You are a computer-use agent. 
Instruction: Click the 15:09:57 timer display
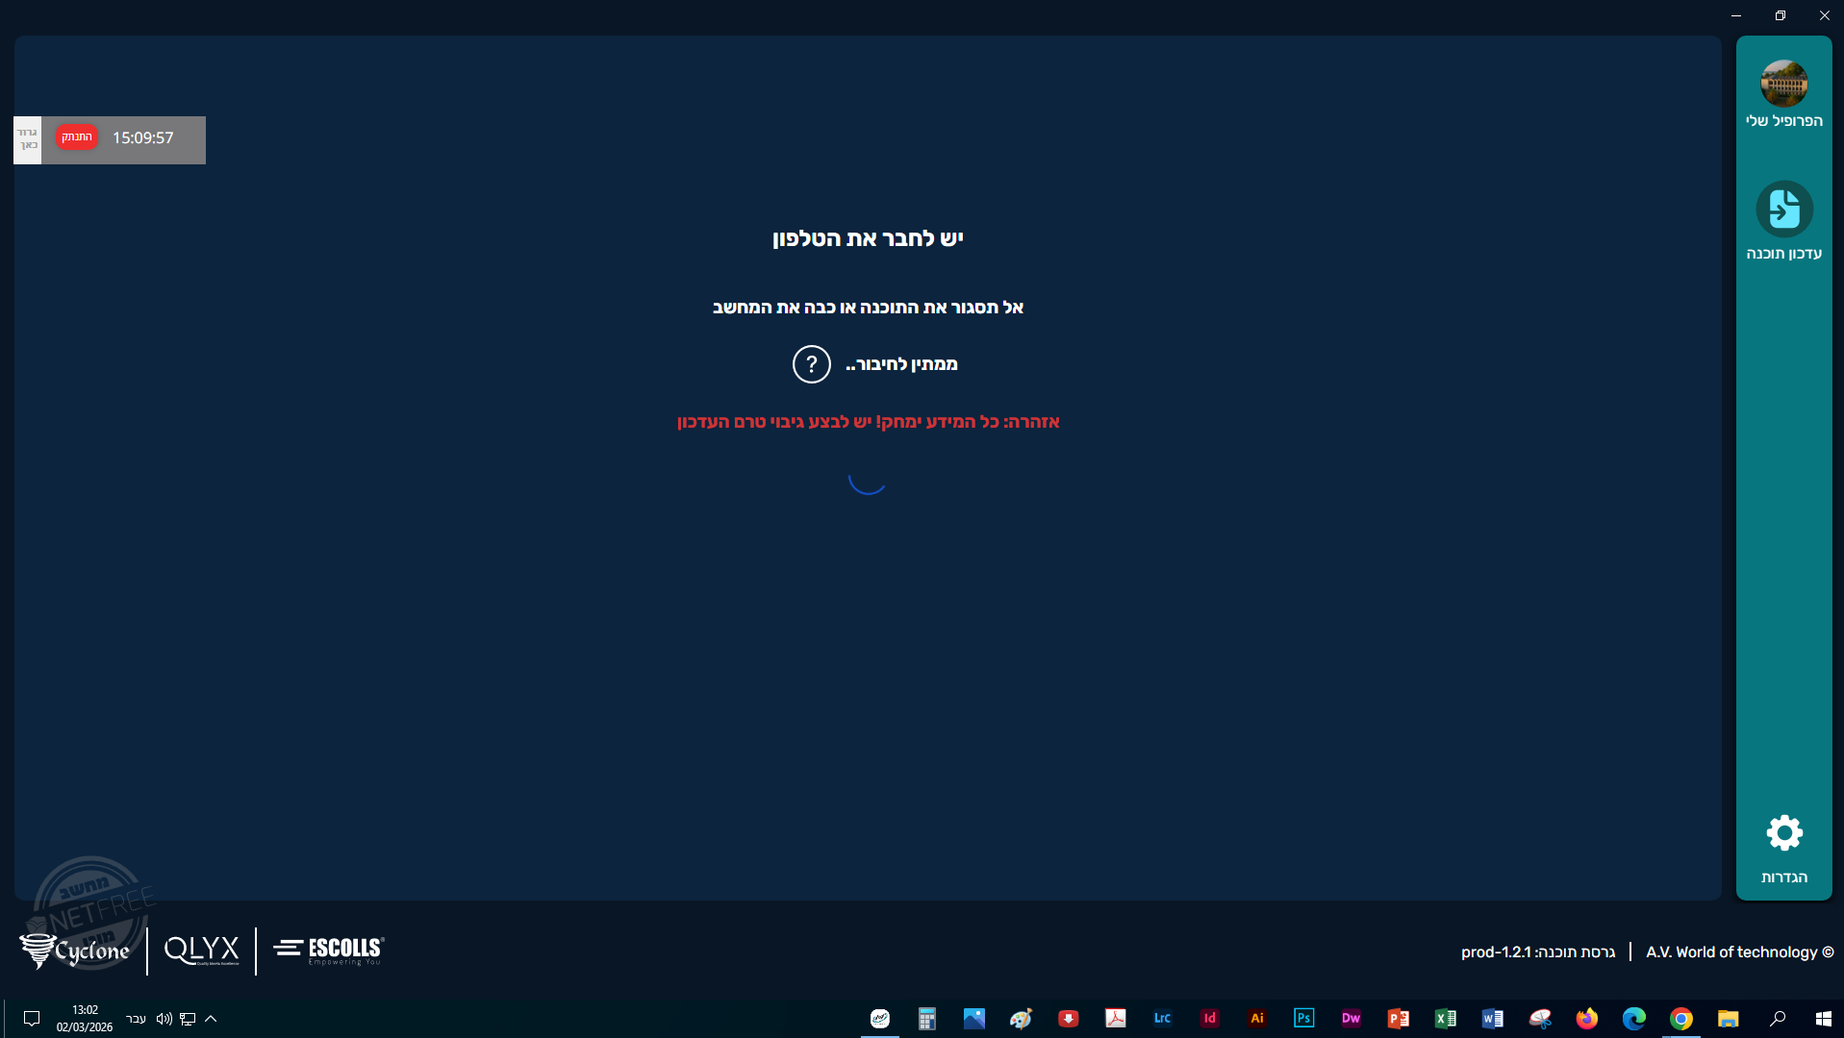[x=143, y=138]
